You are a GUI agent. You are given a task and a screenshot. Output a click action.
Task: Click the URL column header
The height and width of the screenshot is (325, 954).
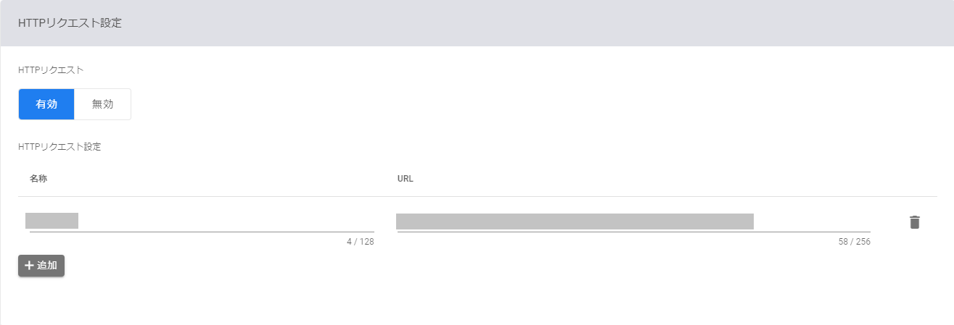click(405, 178)
